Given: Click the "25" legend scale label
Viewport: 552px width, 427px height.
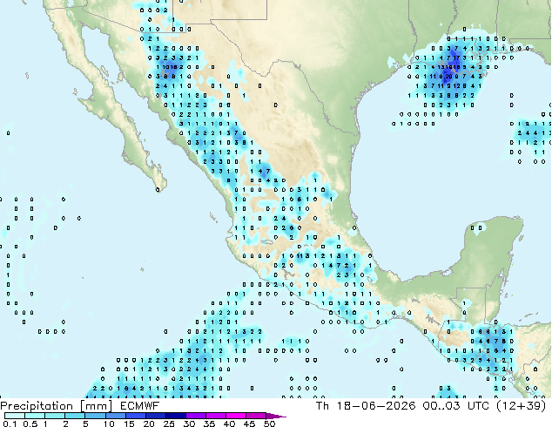Looking at the screenshot, I should pos(169,424).
